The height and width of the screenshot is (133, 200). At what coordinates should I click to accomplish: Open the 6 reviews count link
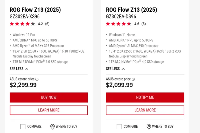coord(47,24)
